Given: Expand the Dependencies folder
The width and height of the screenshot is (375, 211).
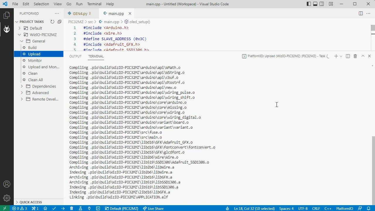Looking at the screenshot, I should pyautogui.click(x=22, y=86).
